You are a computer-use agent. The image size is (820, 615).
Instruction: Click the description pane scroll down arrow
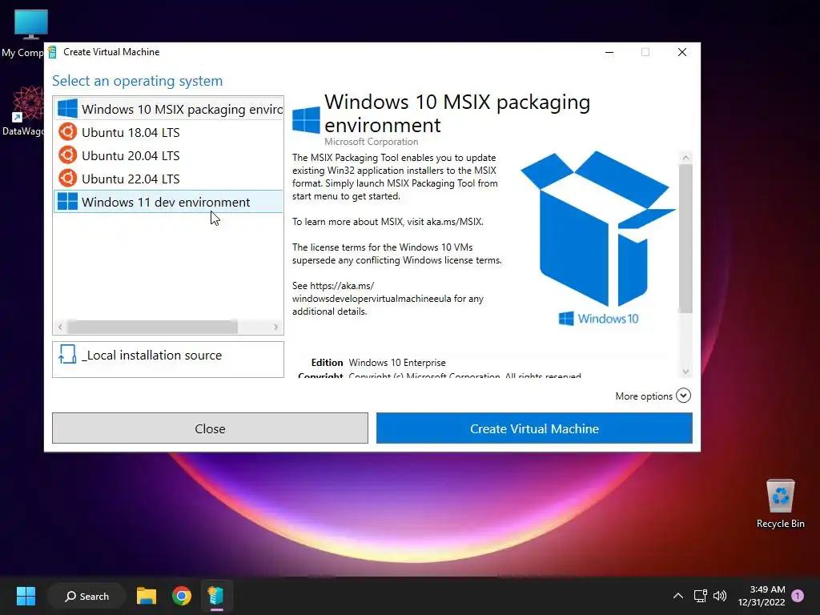click(685, 372)
